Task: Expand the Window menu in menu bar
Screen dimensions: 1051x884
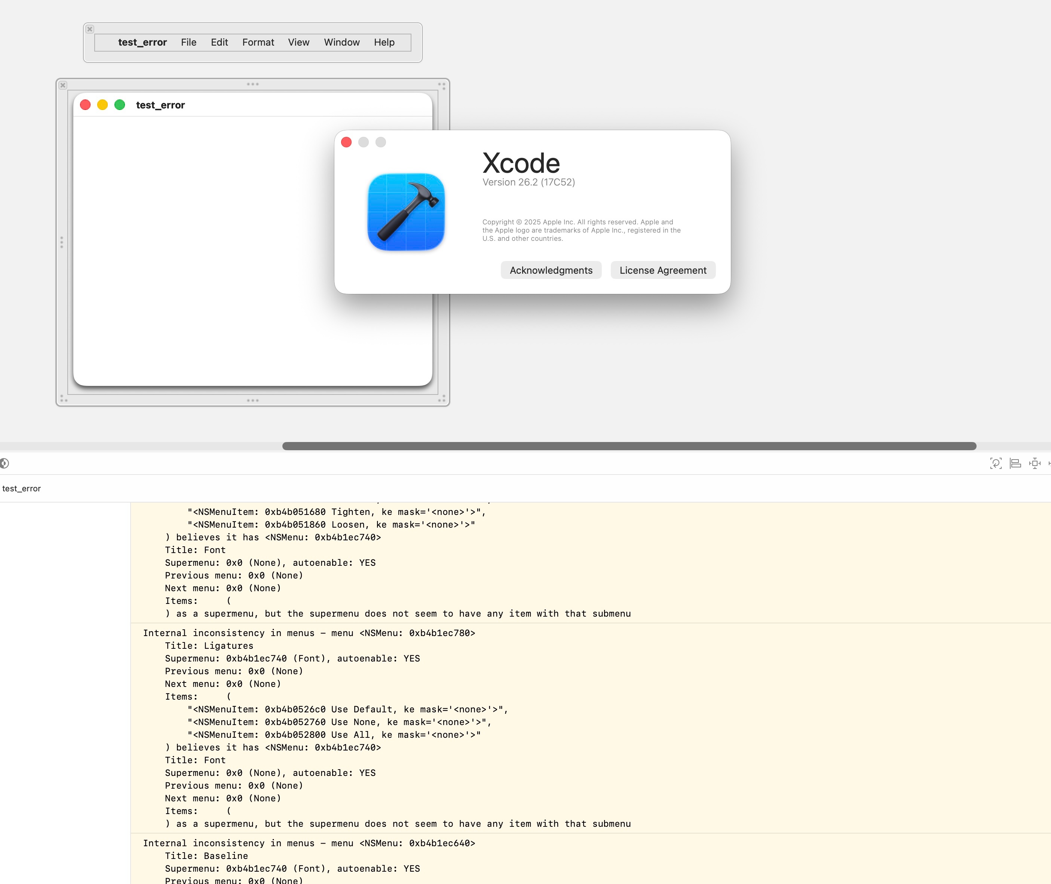Action: click(x=341, y=43)
